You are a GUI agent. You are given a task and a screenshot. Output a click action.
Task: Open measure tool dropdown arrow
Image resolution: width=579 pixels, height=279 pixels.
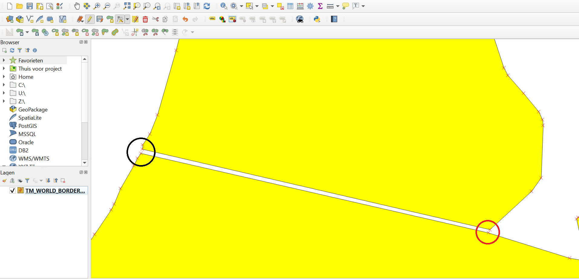click(338, 6)
